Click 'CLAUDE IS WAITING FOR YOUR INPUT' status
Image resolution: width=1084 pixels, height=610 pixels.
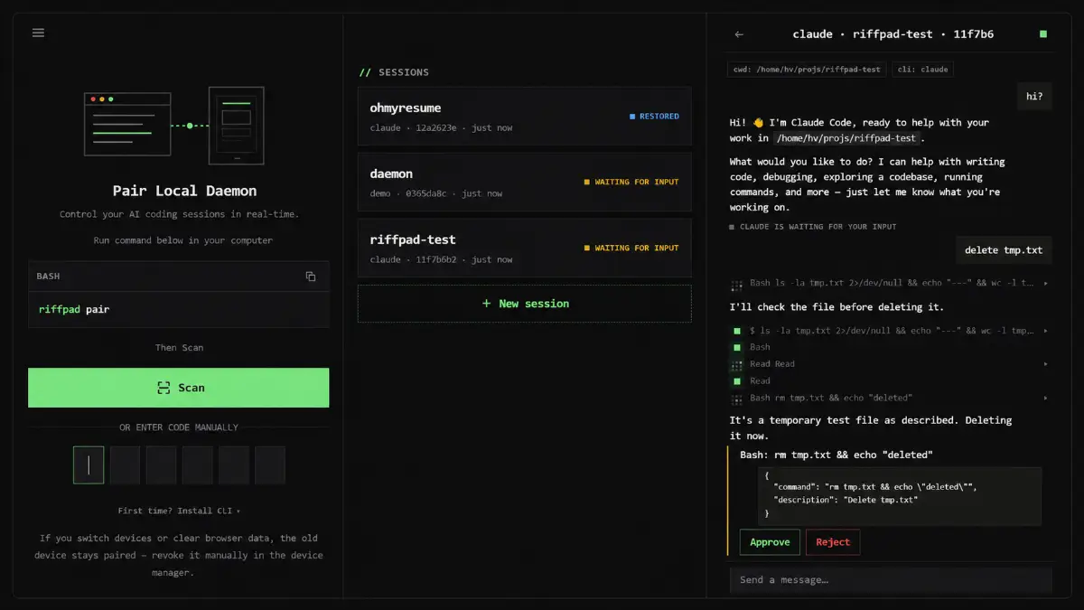click(813, 227)
